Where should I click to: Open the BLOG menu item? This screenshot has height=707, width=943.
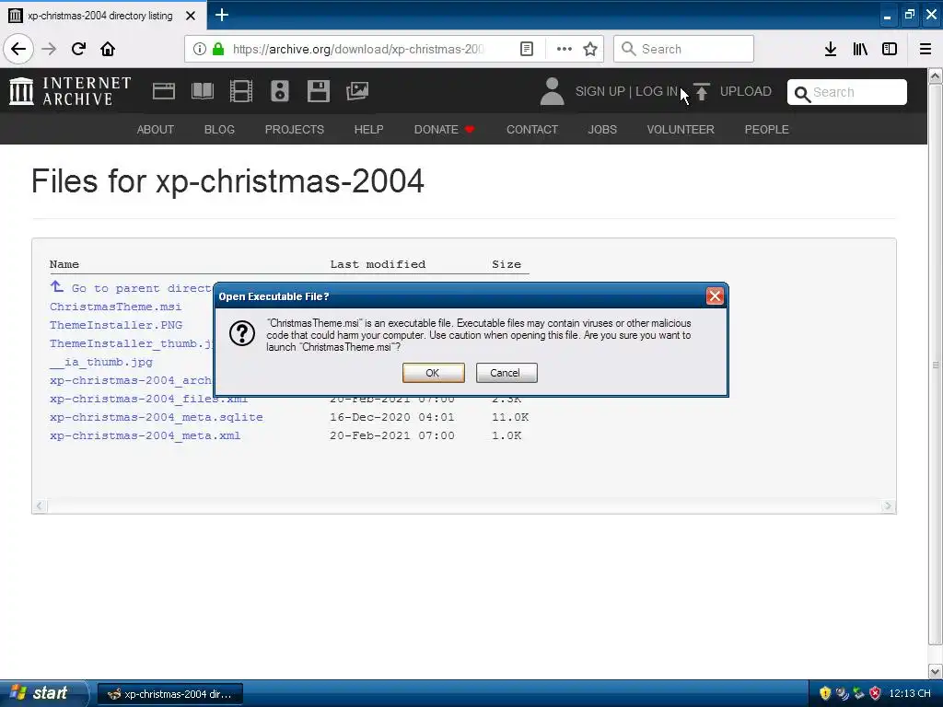coord(219,129)
